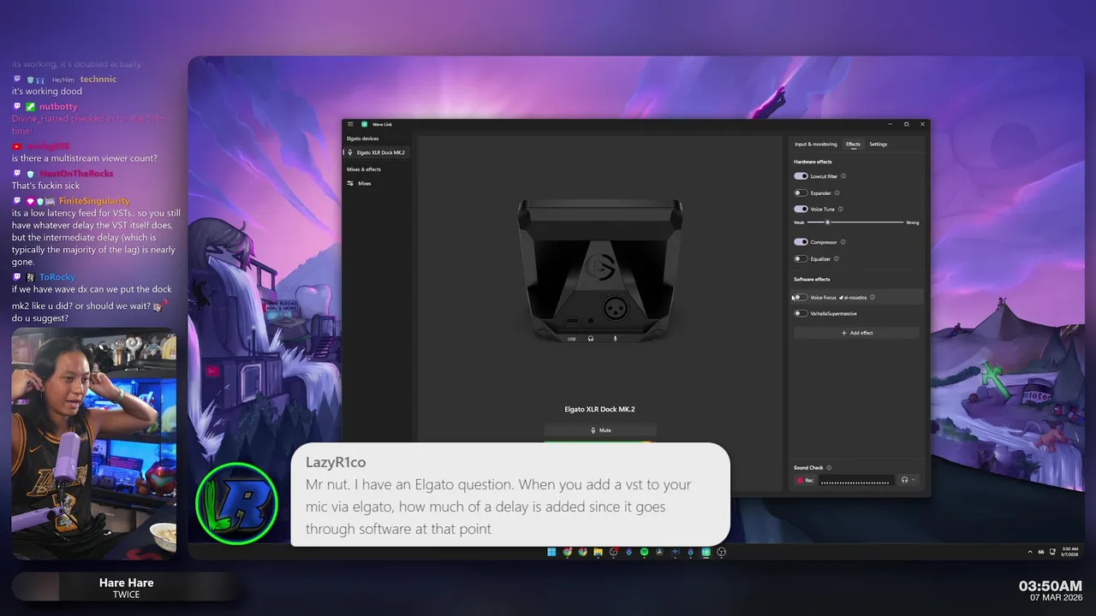This screenshot has width=1096, height=616.
Task: Click chat username nutbotty
Action: pos(58,107)
